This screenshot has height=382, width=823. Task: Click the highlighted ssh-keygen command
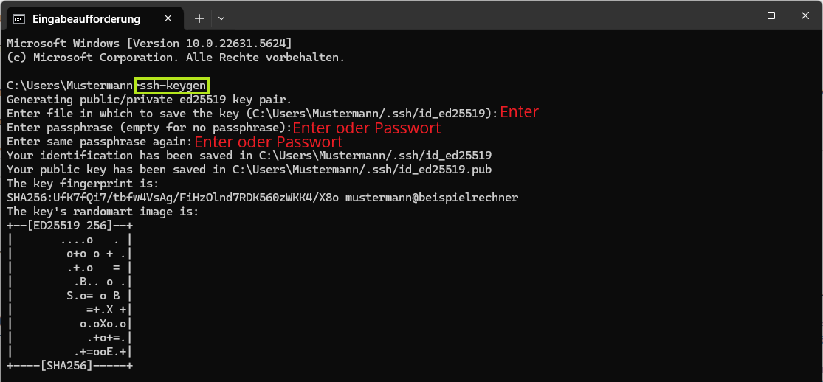172,86
